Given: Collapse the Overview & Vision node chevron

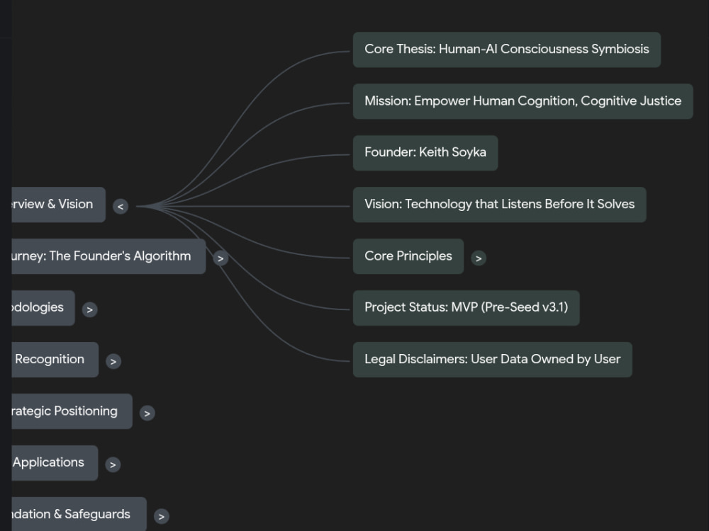Looking at the screenshot, I should (x=121, y=206).
